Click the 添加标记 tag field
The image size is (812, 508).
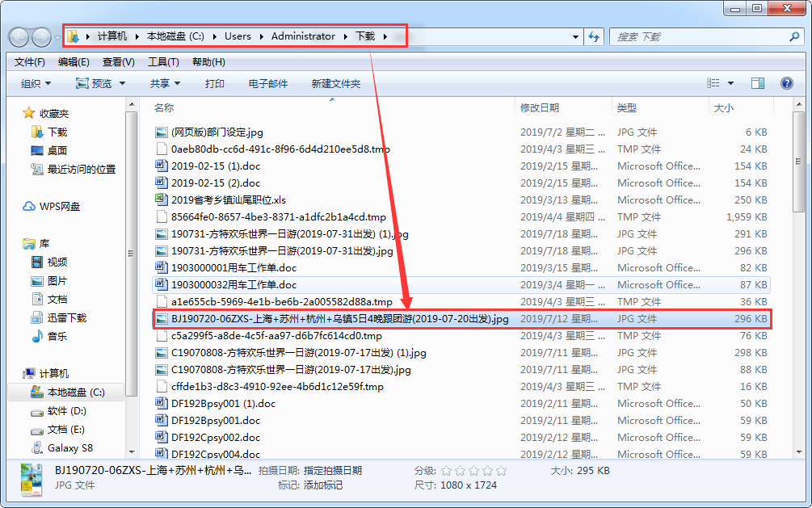point(323,485)
